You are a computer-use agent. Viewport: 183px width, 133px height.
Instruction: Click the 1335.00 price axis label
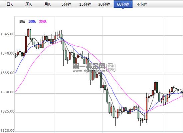[7, 73]
